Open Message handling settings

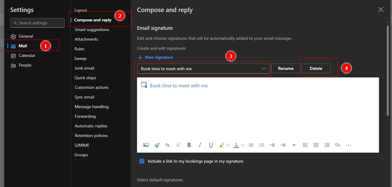pyautogui.click(x=91, y=107)
